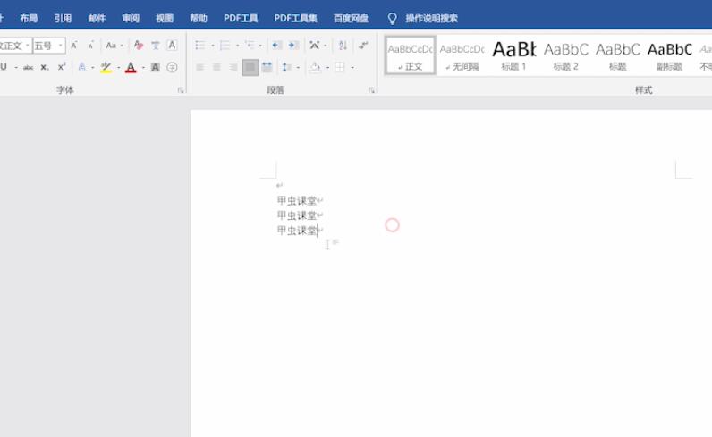Open the 引用 ribbon tab

point(63,18)
